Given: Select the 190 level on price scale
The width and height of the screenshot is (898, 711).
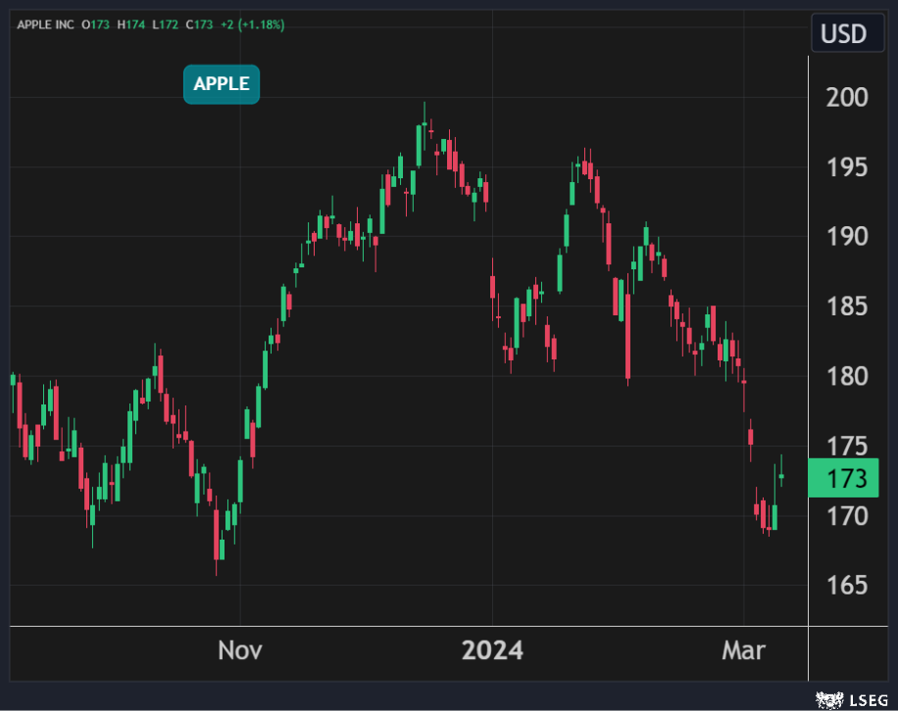Looking at the screenshot, I should (x=847, y=237).
